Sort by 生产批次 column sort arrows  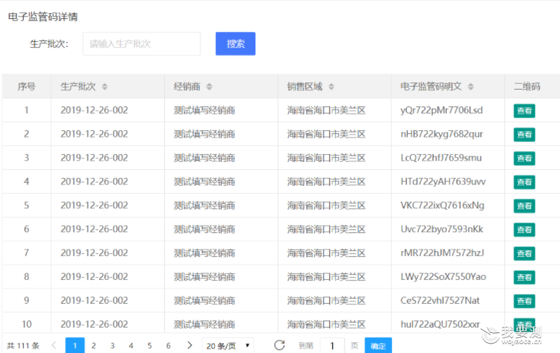(105, 86)
